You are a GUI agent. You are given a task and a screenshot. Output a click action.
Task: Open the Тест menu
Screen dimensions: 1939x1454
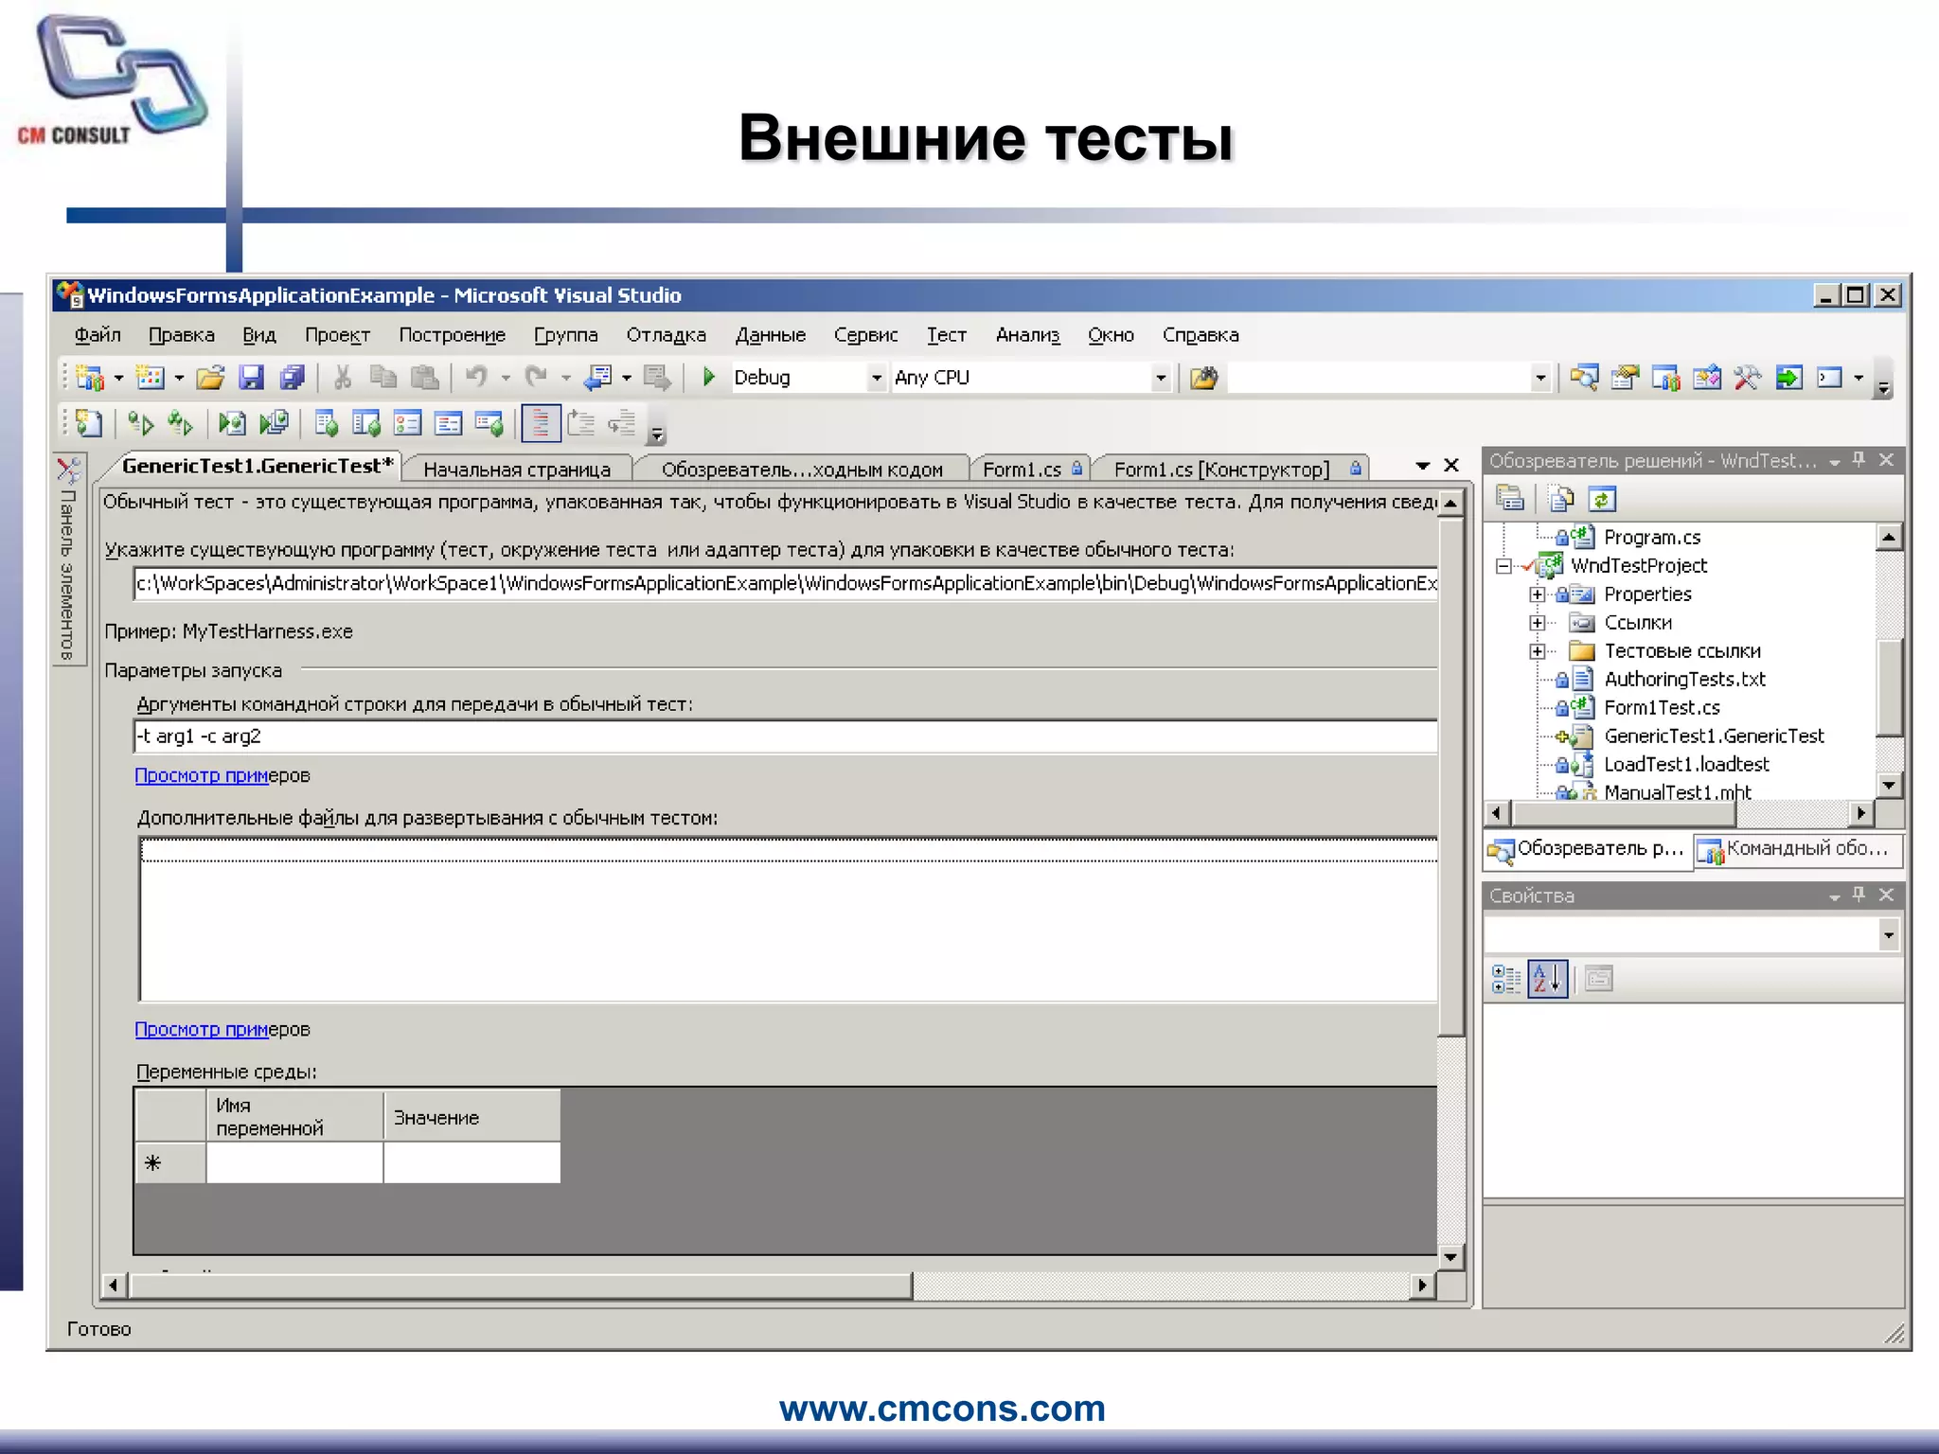947,335
